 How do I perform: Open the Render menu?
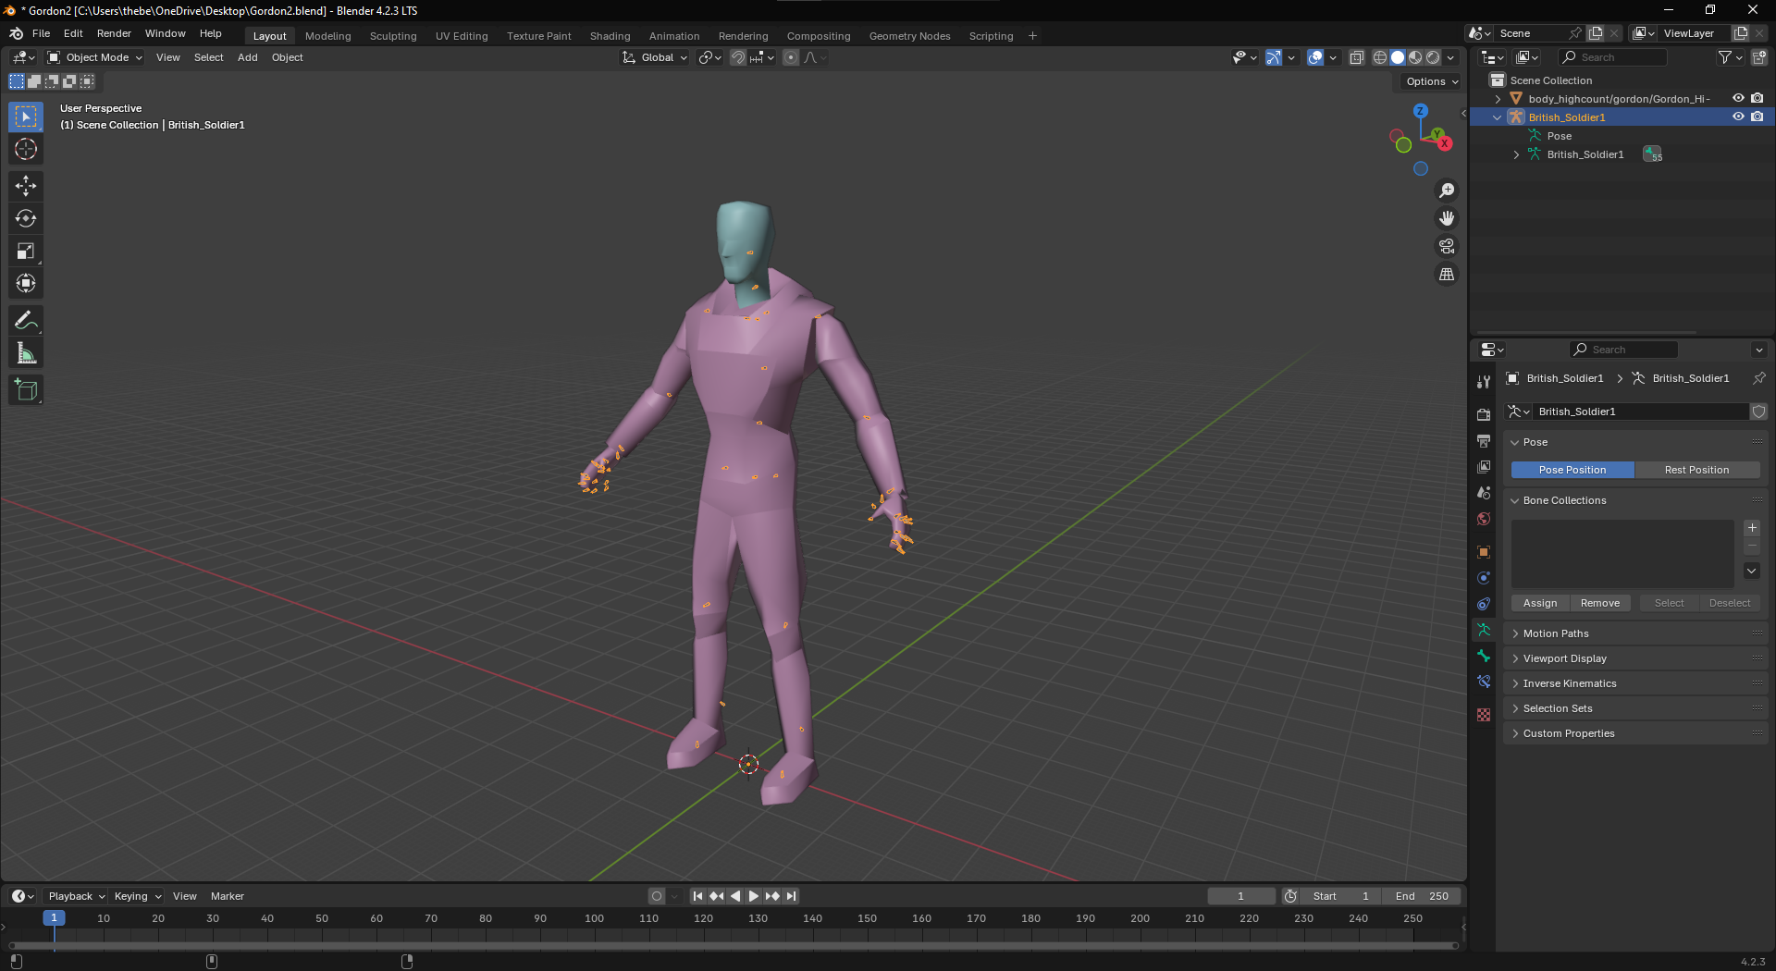[x=114, y=33]
